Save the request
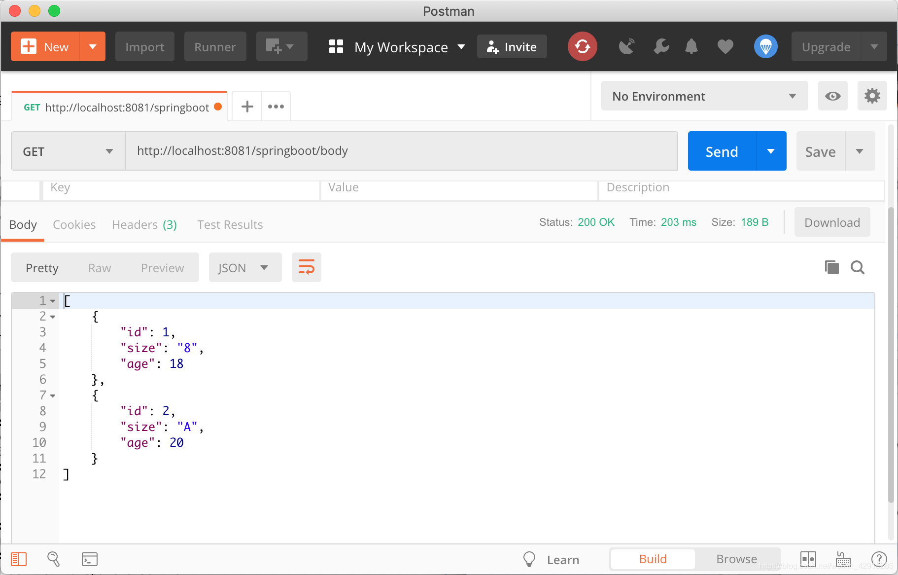The height and width of the screenshot is (575, 898). click(821, 151)
